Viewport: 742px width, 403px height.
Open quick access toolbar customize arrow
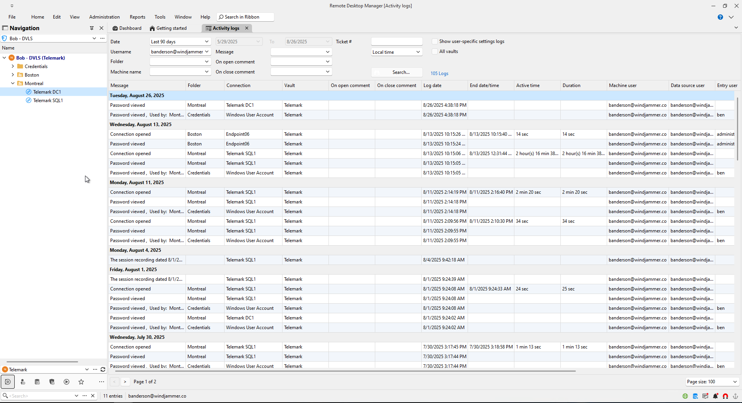point(12,6)
